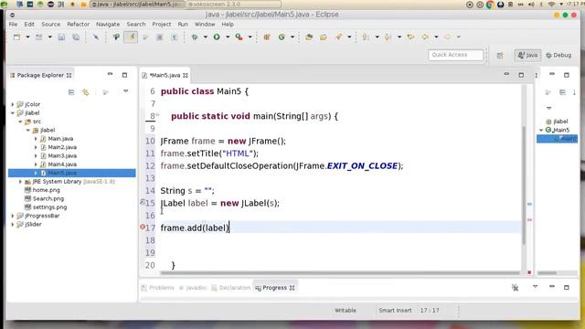Switch to the Problems tab
This screenshot has width=585, height=329.
(x=158, y=288)
